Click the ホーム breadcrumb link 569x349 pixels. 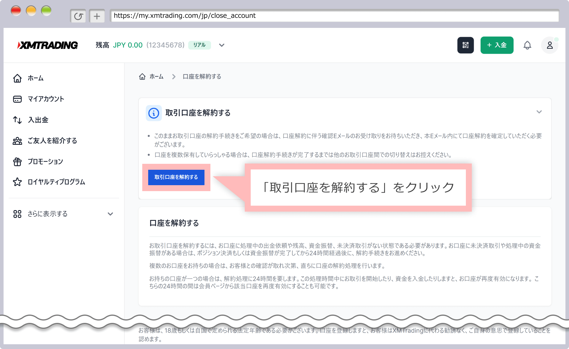tap(156, 77)
